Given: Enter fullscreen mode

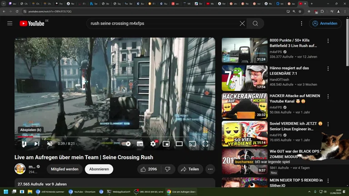Looking at the screenshot, I should coord(205,144).
